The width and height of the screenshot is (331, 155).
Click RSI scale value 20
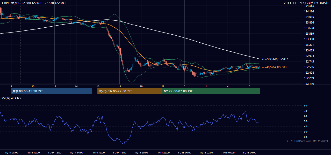point(305,137)
